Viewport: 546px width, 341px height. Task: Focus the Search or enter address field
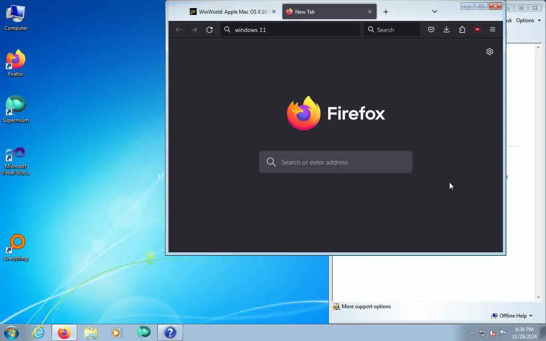coord(336,162)
